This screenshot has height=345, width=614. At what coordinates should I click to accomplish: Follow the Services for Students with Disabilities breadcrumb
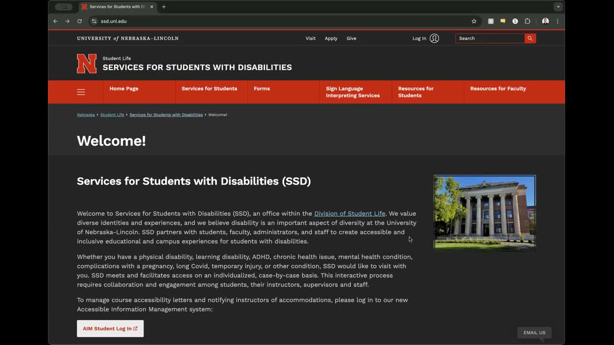(166, 115)
